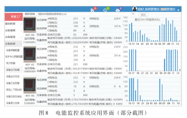Image resolution: width=187 pixels, height=118 pixels.
Task: Open 设备最大功率 menu item
Action: (13, 103)
